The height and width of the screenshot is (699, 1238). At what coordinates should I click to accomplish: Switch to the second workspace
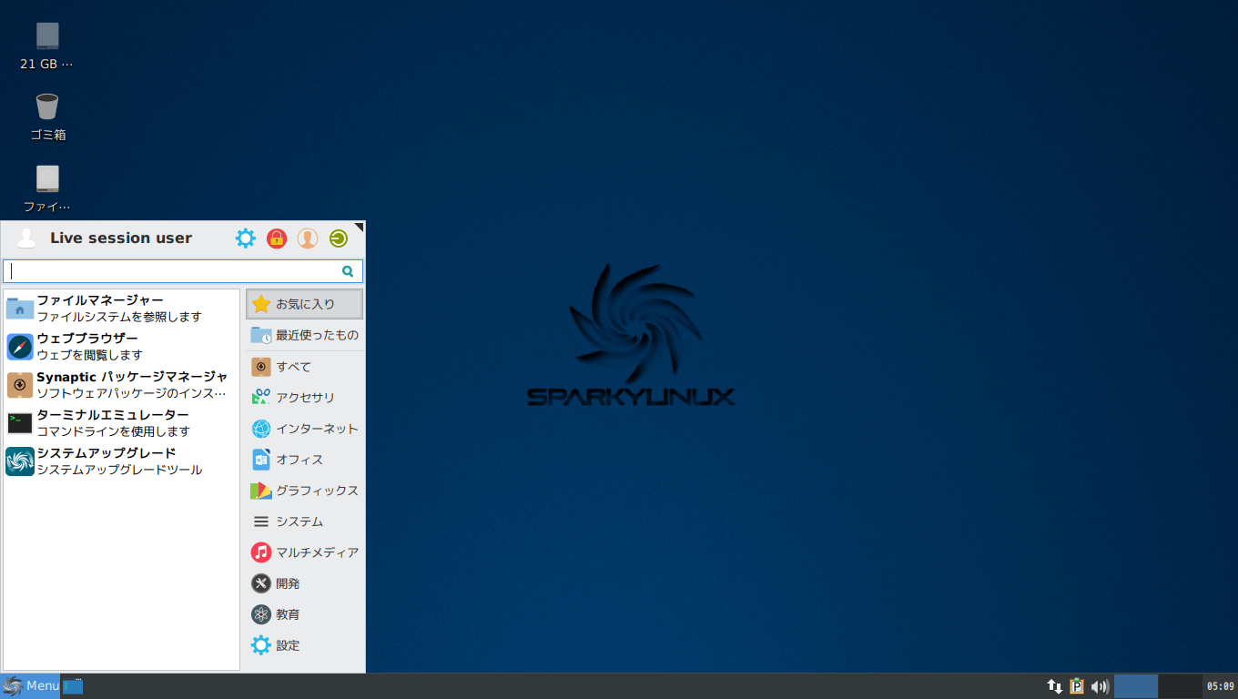pos(1181,686)
